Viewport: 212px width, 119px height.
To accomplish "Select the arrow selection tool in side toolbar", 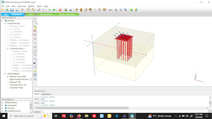I will tap(35, 19).
